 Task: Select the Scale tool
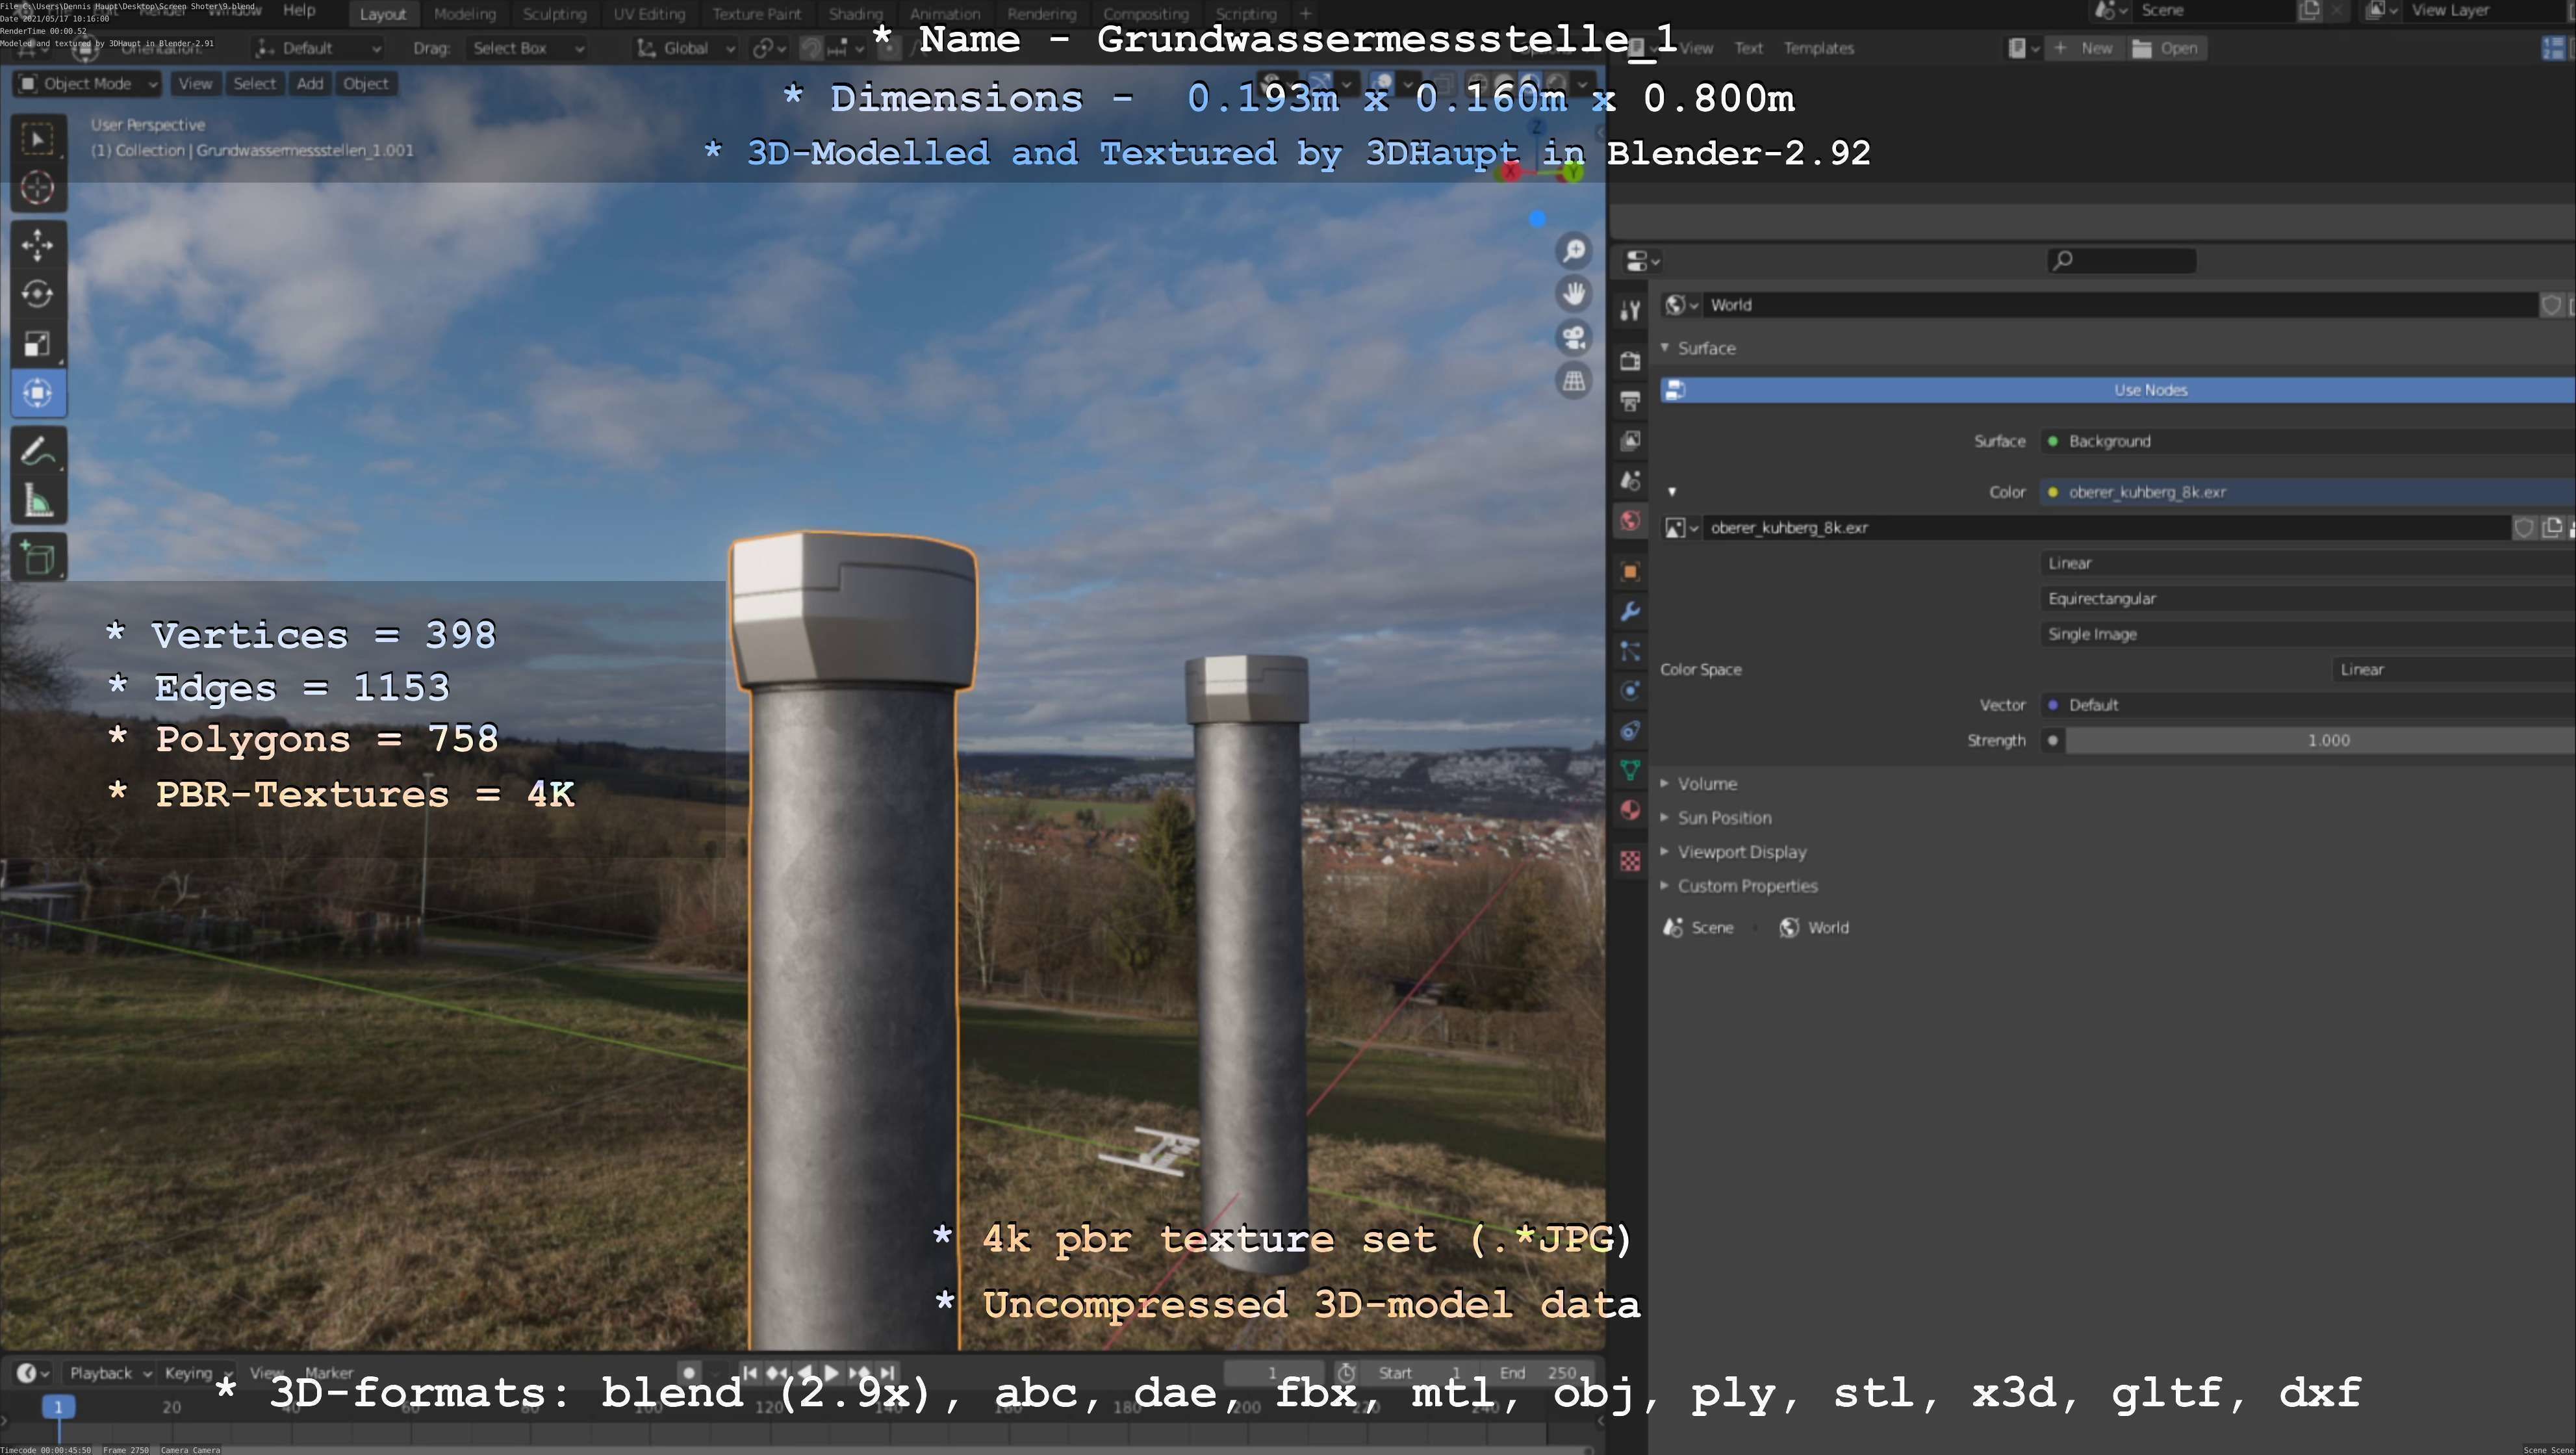pos(38,344)
